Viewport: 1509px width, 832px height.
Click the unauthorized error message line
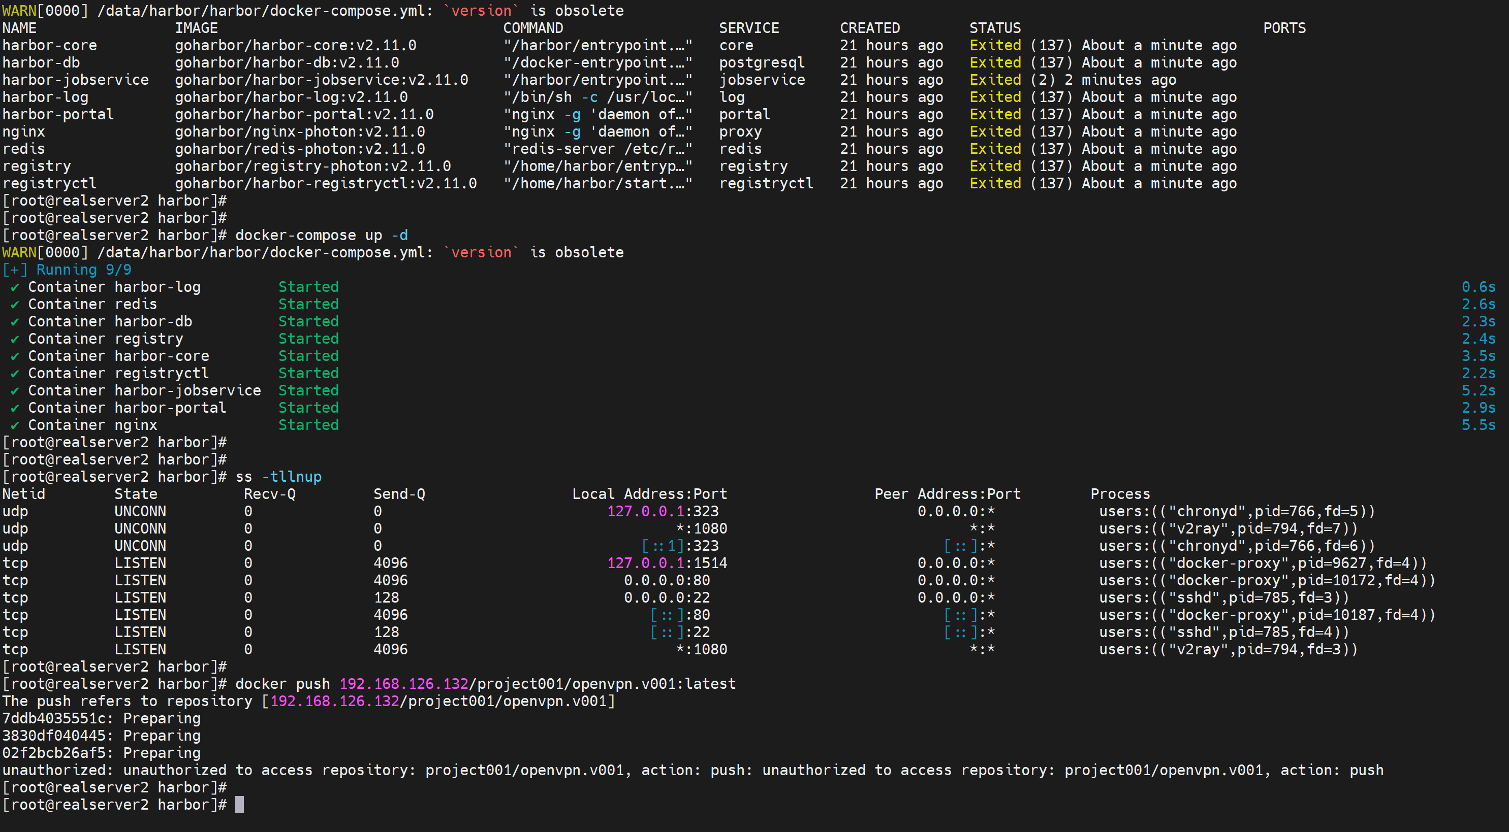coord(693,770)
